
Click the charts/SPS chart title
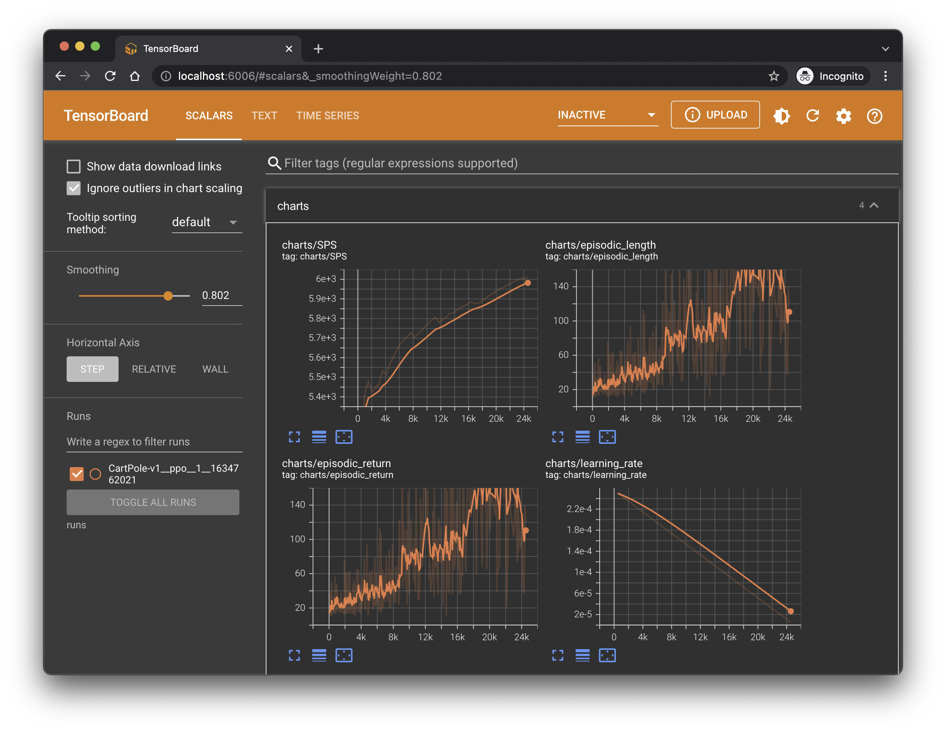[x=309, y=245]
